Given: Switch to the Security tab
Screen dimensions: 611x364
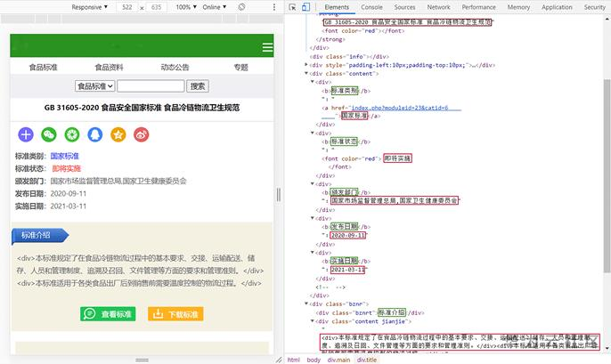Looking at the screenshot, I should 595,7.
